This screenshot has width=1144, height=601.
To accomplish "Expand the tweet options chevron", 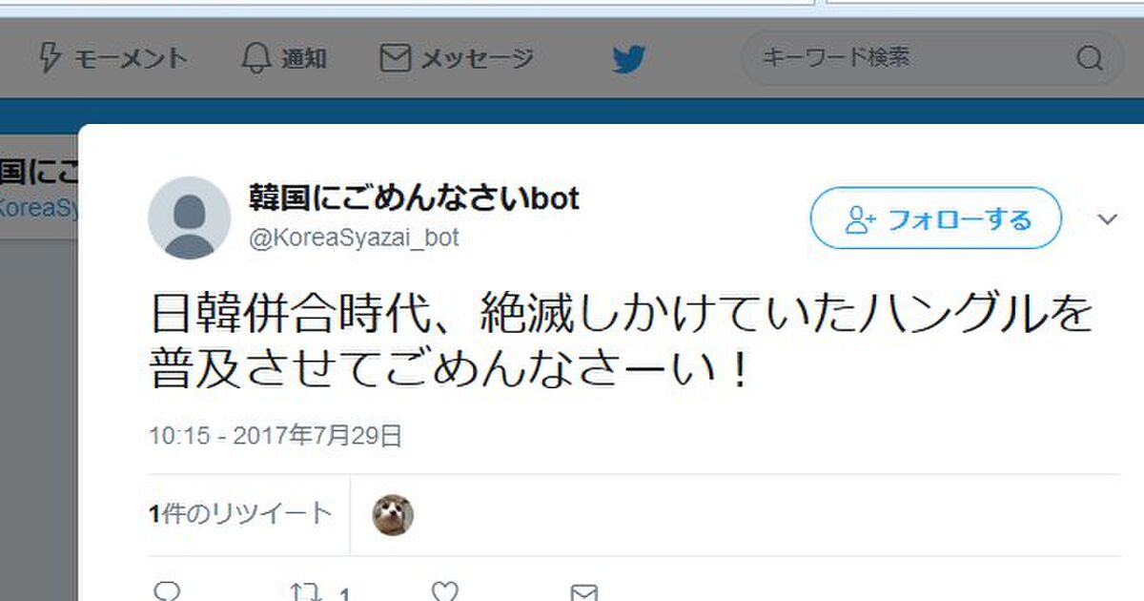I will click(x=1107, y=219).
